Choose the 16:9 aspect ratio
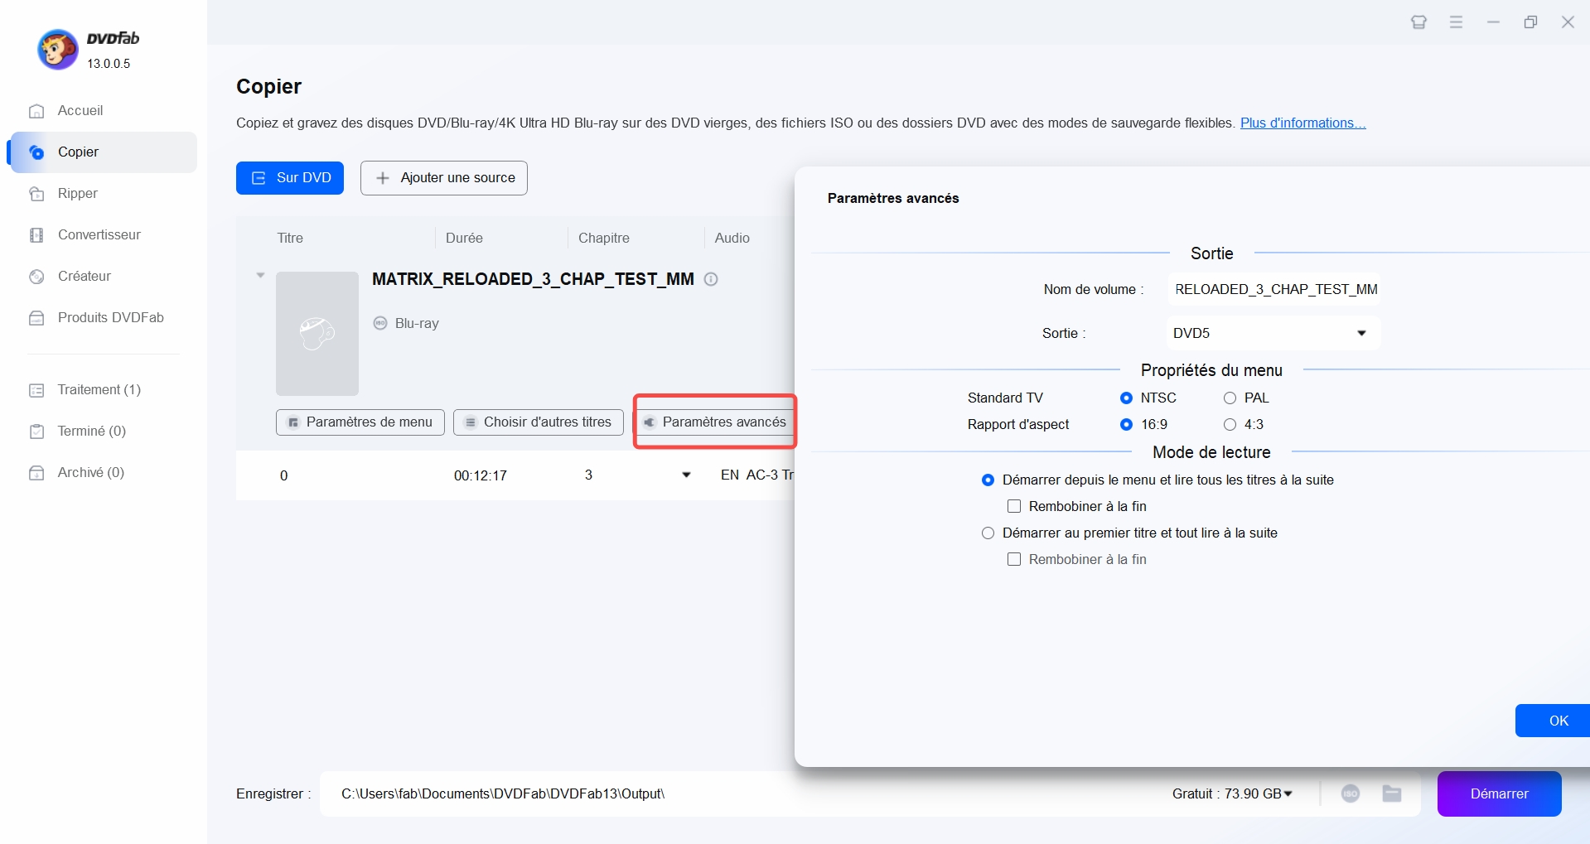The image size is (1590, 844). [1126, 425]
